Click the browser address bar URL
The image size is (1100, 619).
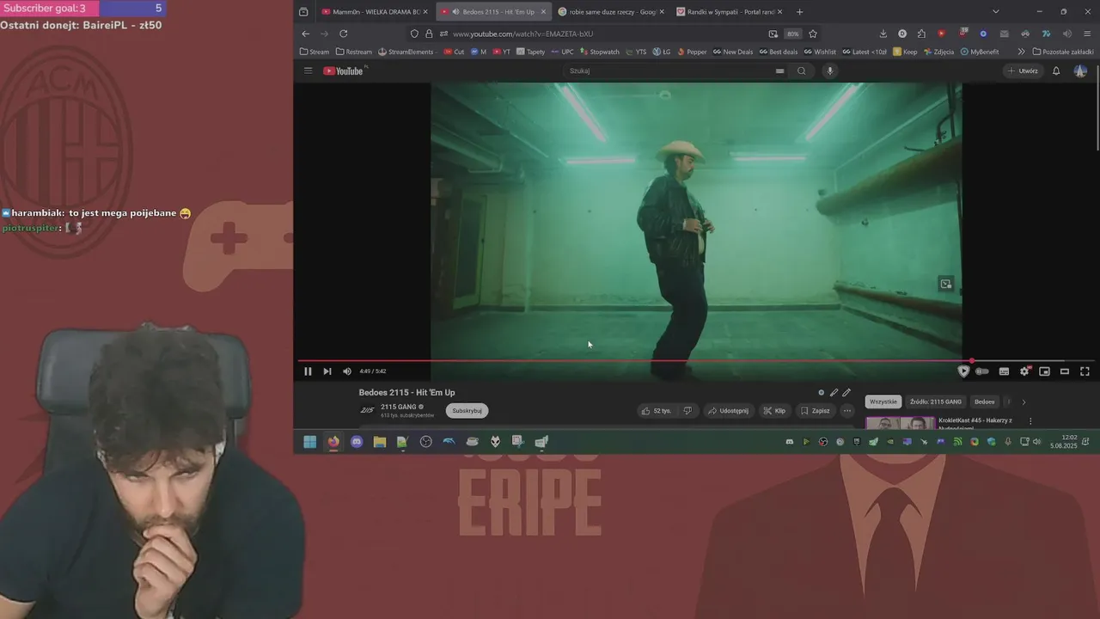pos(522,34)
